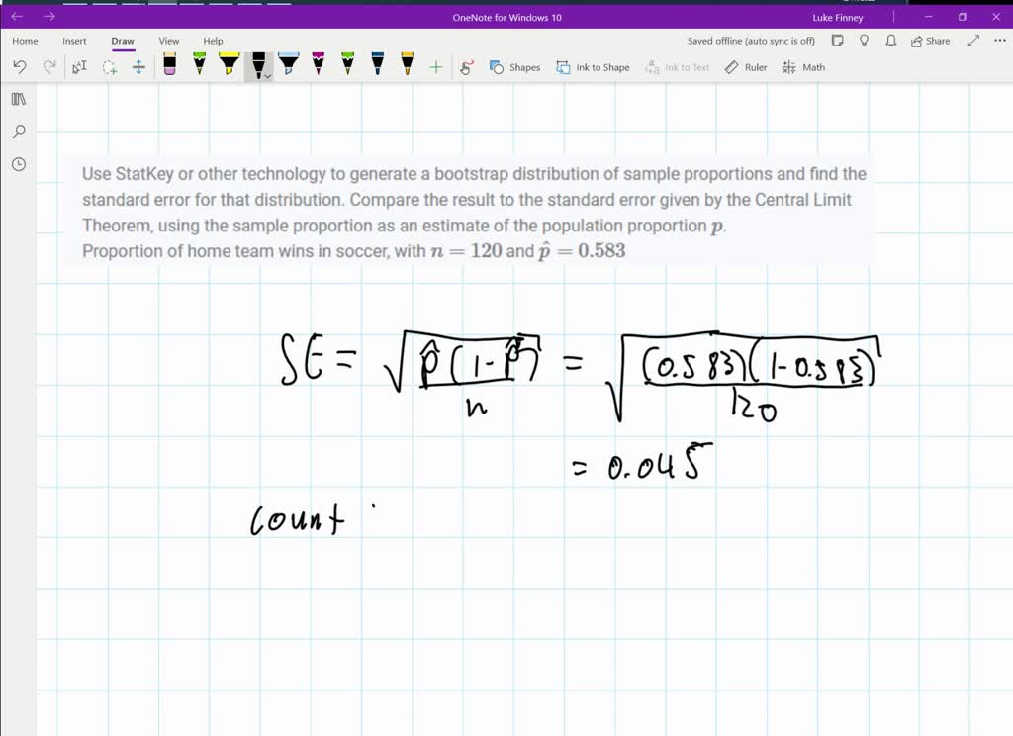This screenshot has height=736, width=1013.
Task: Open the Math assistant
Action: click(x=803, y=66)
